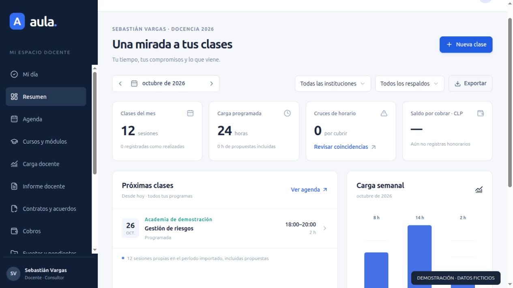Image resolution: width=513 pixels, height=288 pixels.
Task: Expand Todos los respaldos dropdown
Action: pos(410,84)
